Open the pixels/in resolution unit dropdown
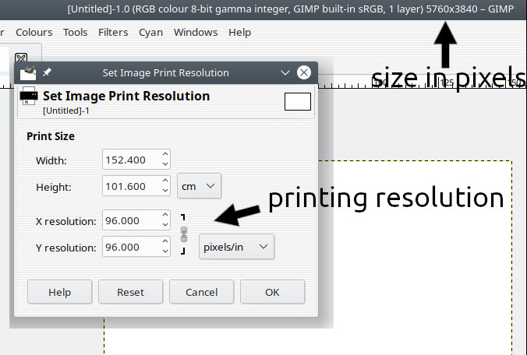The image size is (527, 355). coord(237,247)
